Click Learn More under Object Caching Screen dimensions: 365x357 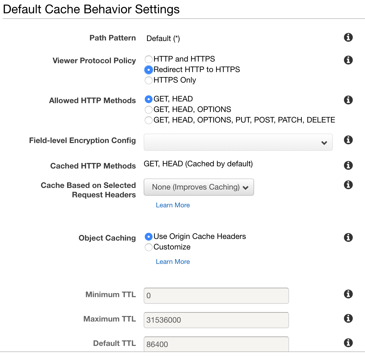173,262
